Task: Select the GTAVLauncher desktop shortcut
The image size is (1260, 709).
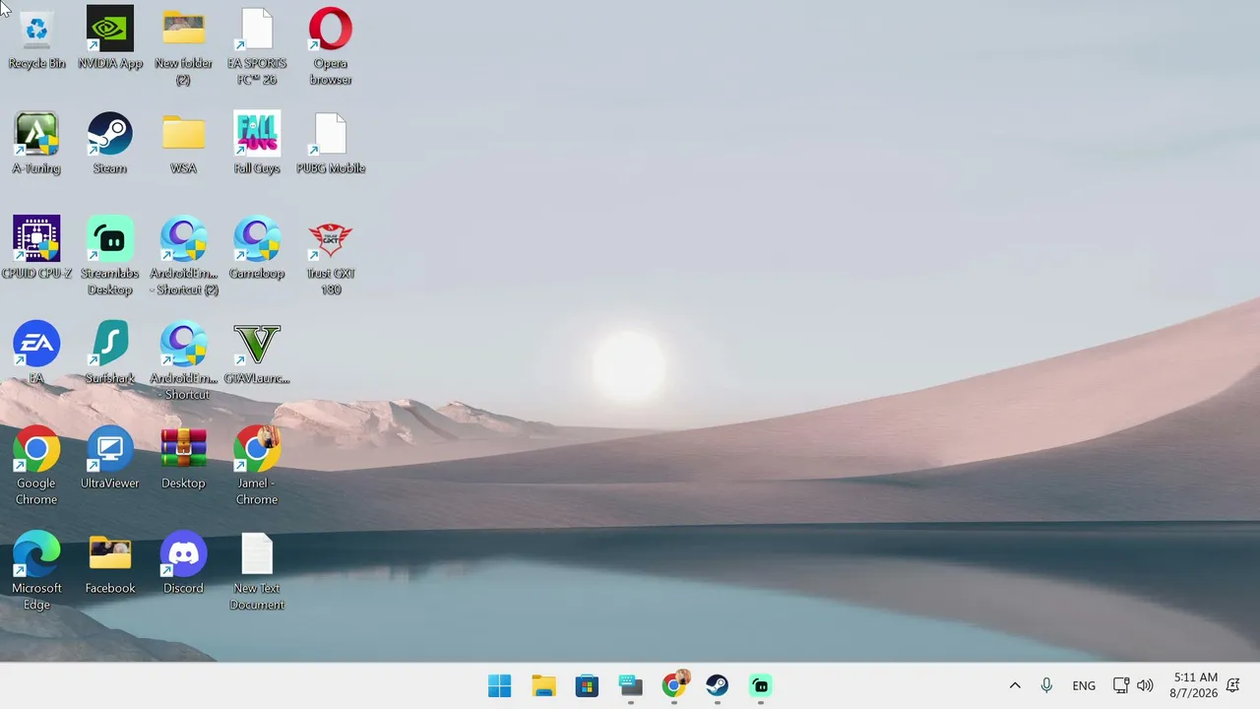Action: [x=257, y=354]
